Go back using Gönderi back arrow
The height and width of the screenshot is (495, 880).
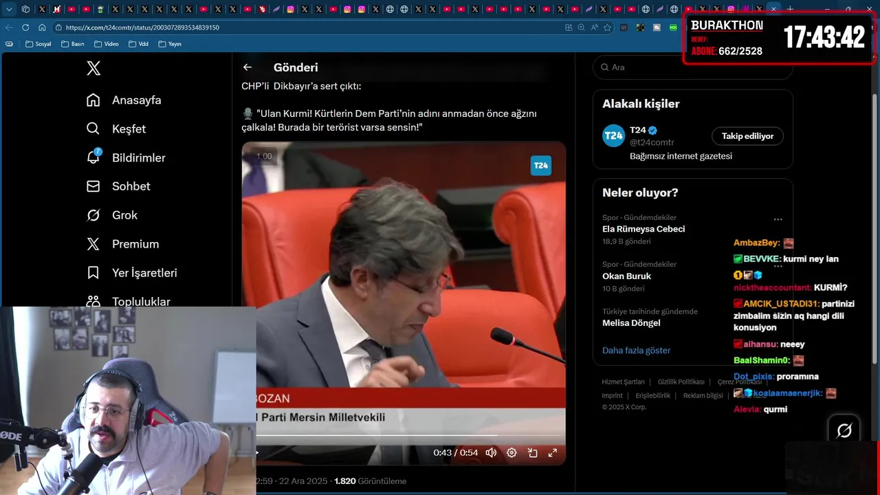coord(247,67)
